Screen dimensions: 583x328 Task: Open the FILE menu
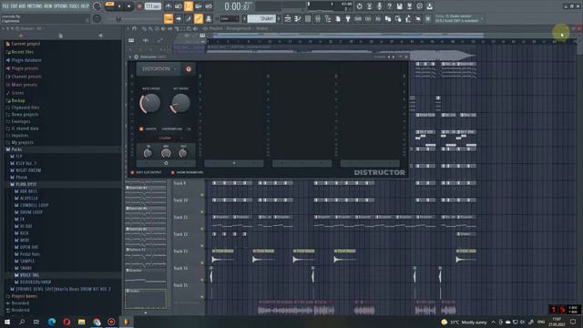click(6, 6)
